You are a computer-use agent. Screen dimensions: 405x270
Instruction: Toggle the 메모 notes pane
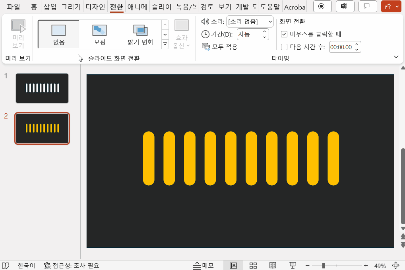point(204,265)
